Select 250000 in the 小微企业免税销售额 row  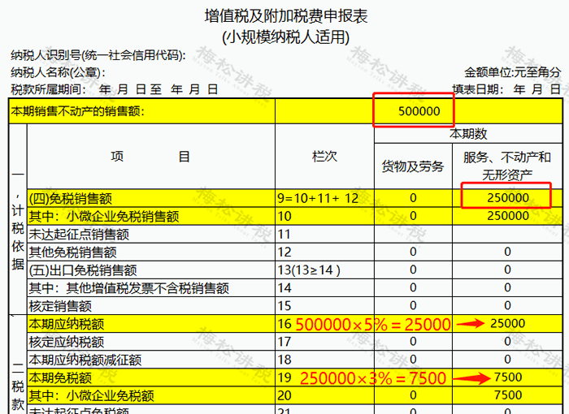(508, 216)
